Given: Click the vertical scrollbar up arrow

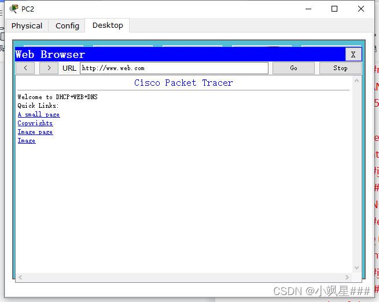Looking at the screenshot, I should point(356,81).
